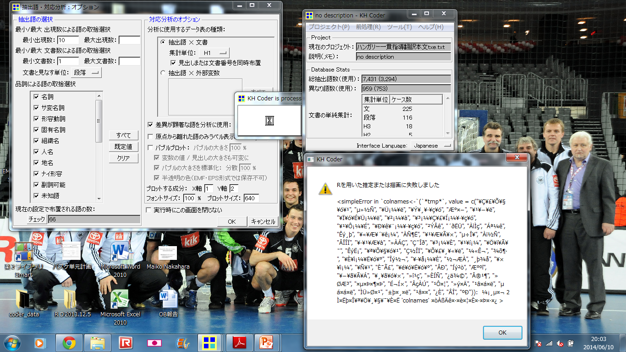Click the すべて button
626x352 pixels.
click(123, 135)
